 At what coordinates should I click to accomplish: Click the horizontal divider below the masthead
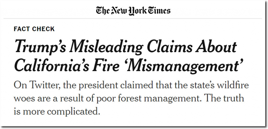click(x=133, y=19)
